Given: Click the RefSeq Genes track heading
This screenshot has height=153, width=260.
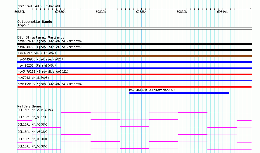Looking at the screenshot, I should [30, 106].
